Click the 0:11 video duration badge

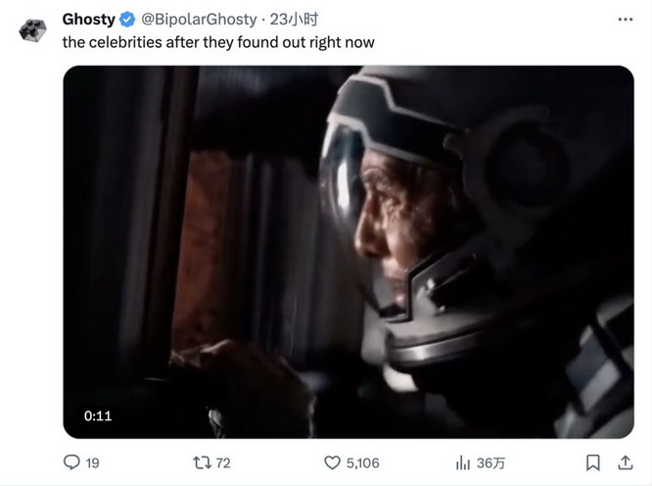click(x=98, y=415)
